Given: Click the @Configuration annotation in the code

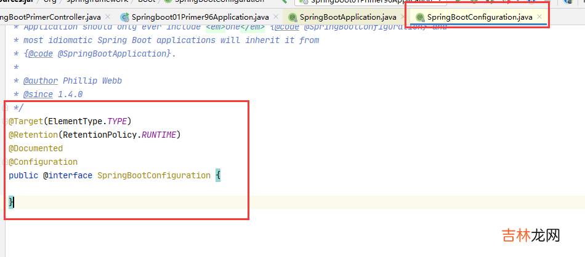Looking at the screenshot, I should pos(43,162).
